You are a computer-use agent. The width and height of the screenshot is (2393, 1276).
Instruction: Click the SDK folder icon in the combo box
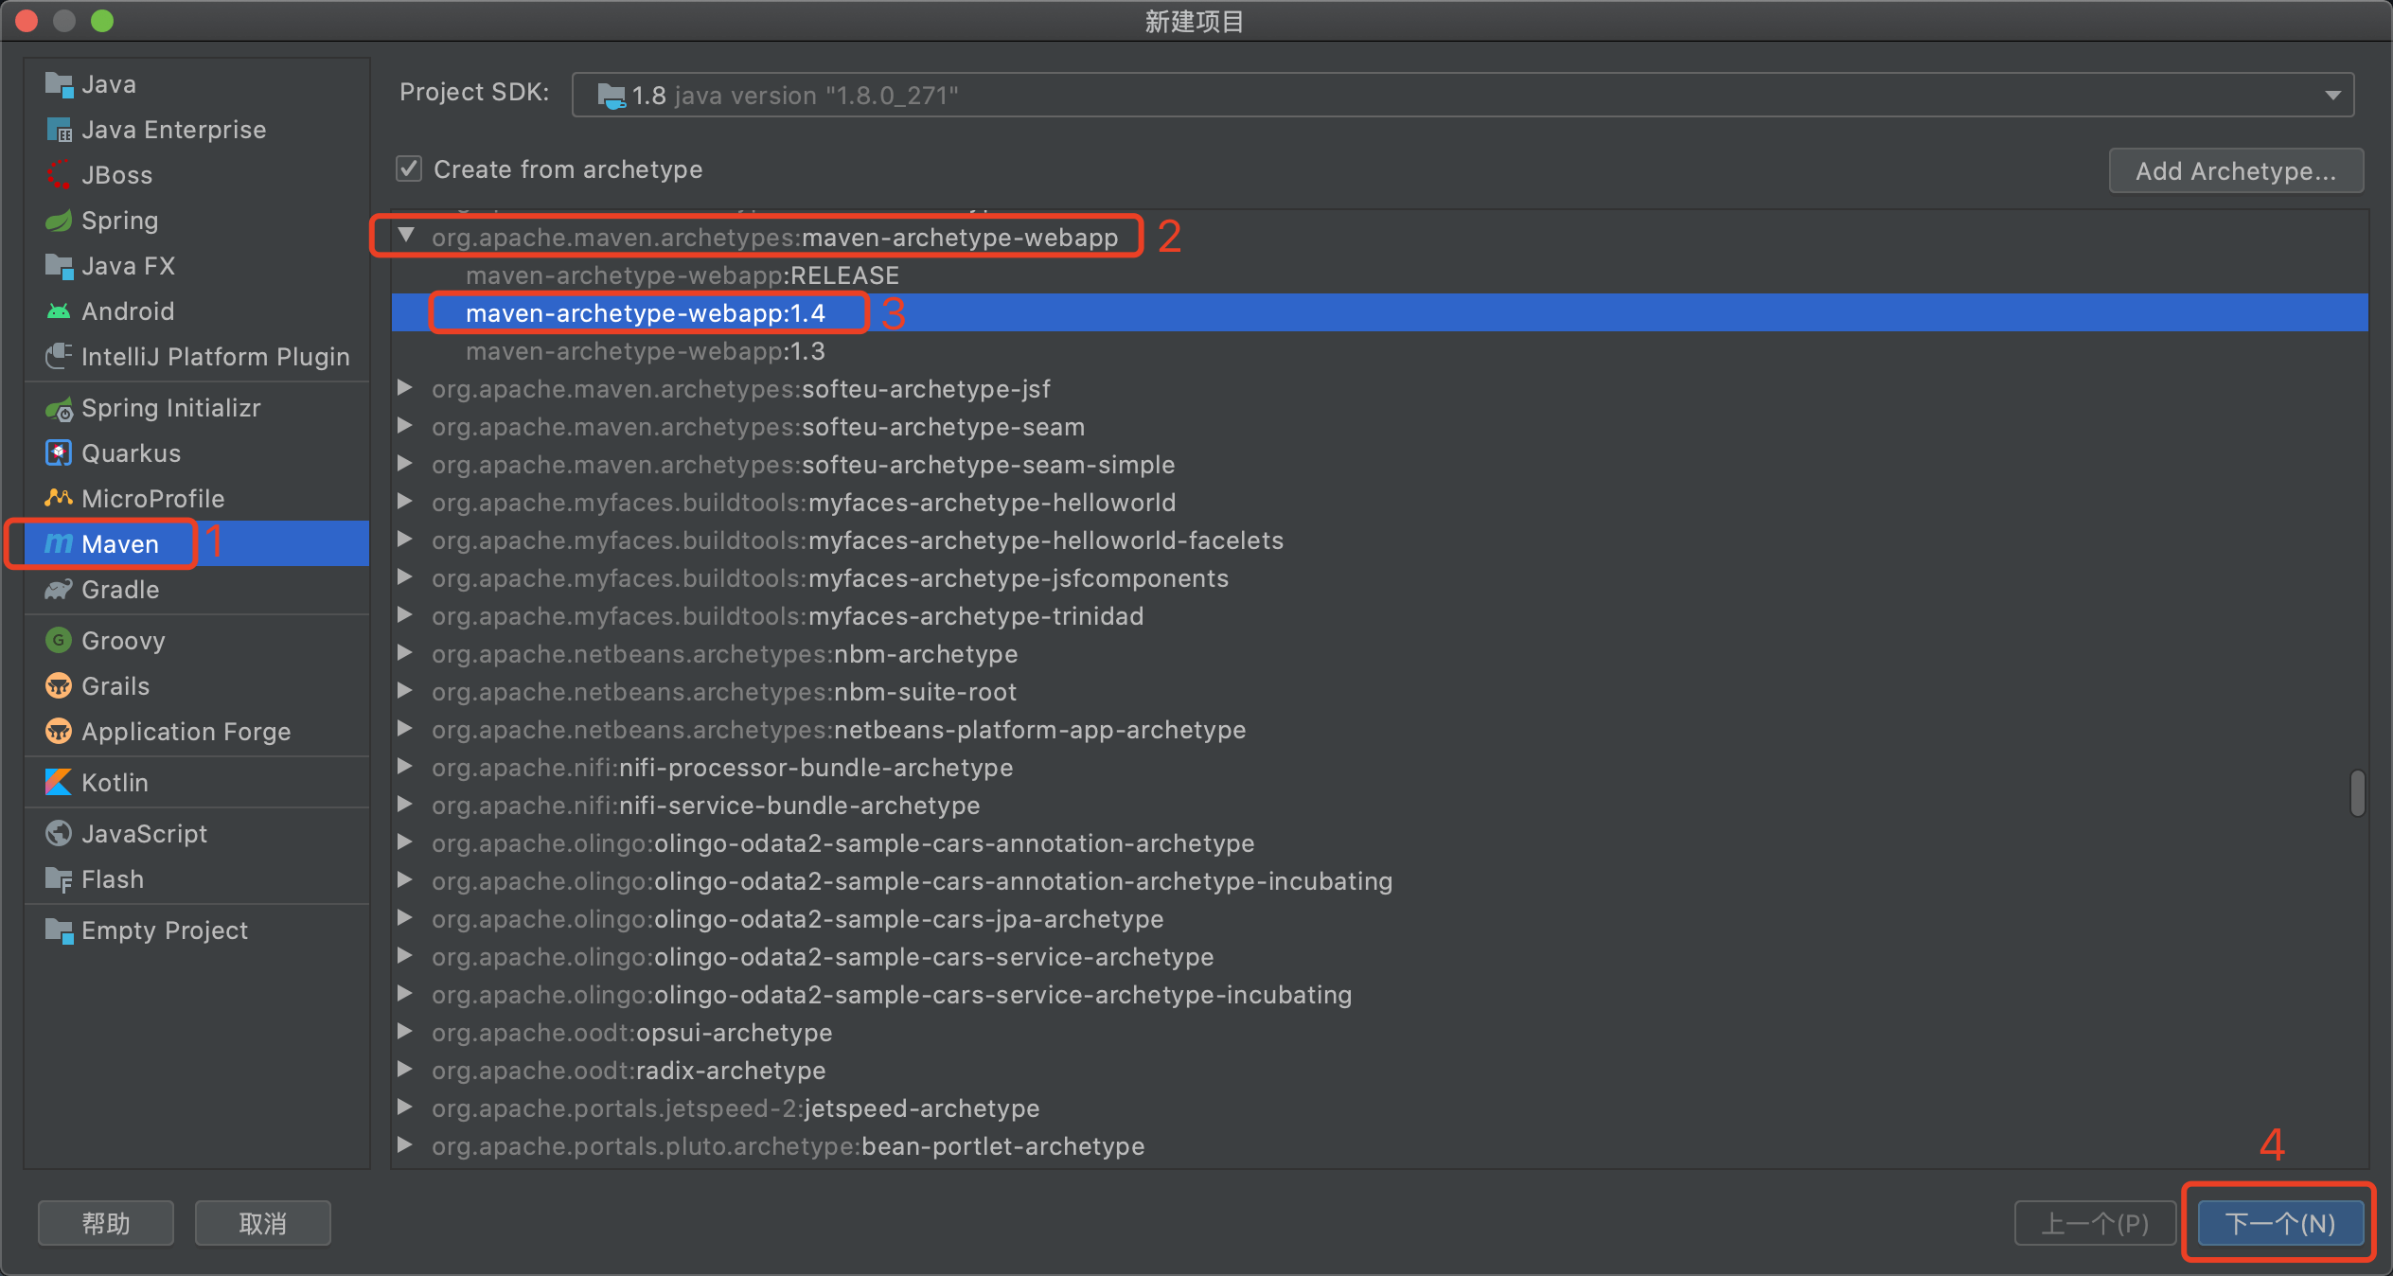pos(612,96)
